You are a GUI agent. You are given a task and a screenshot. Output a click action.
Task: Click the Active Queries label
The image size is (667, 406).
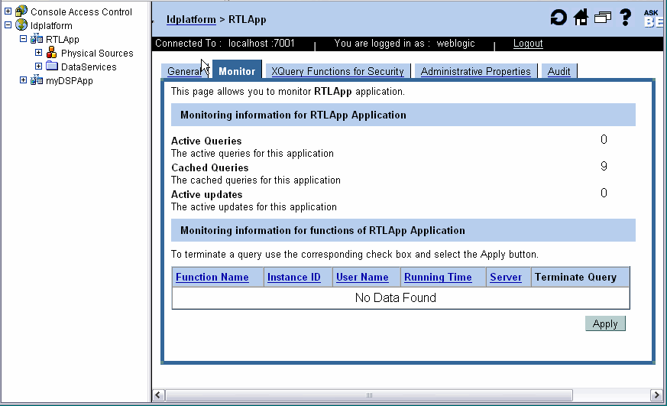(206, 141)
